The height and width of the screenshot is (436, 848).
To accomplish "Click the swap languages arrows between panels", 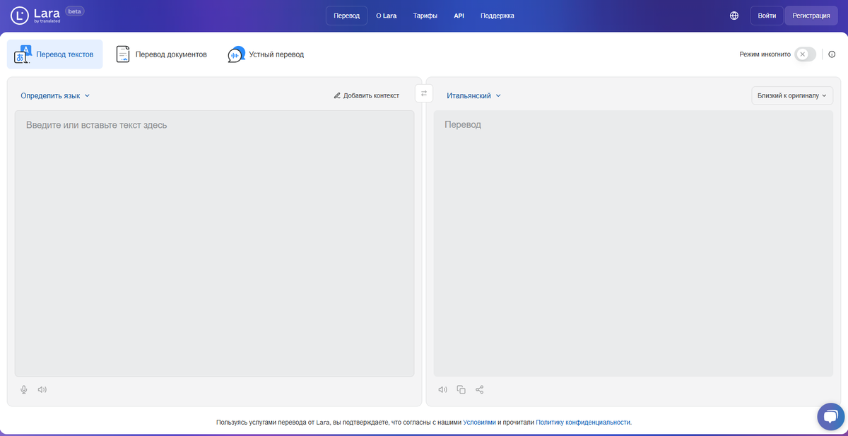I will tap(423, 93).
